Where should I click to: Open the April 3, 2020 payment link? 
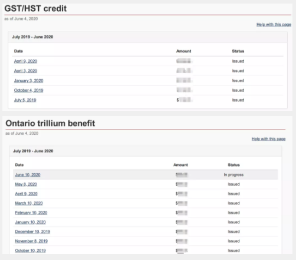click(x=25, y=71)
